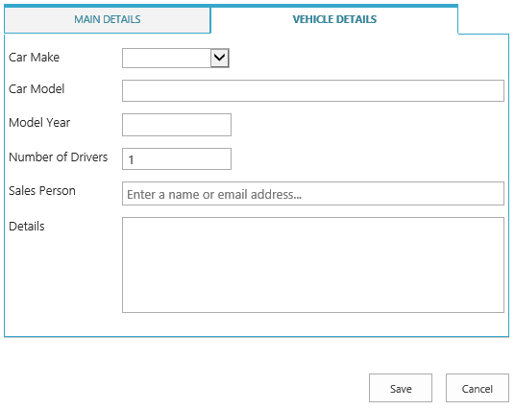Save the vehicle details form

tap(401, 388)
